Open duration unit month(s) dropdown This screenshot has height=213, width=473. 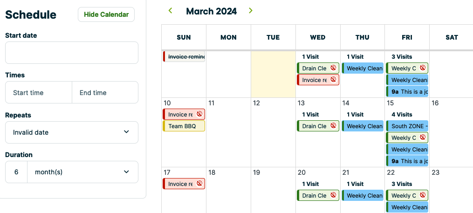click(83, 172)
